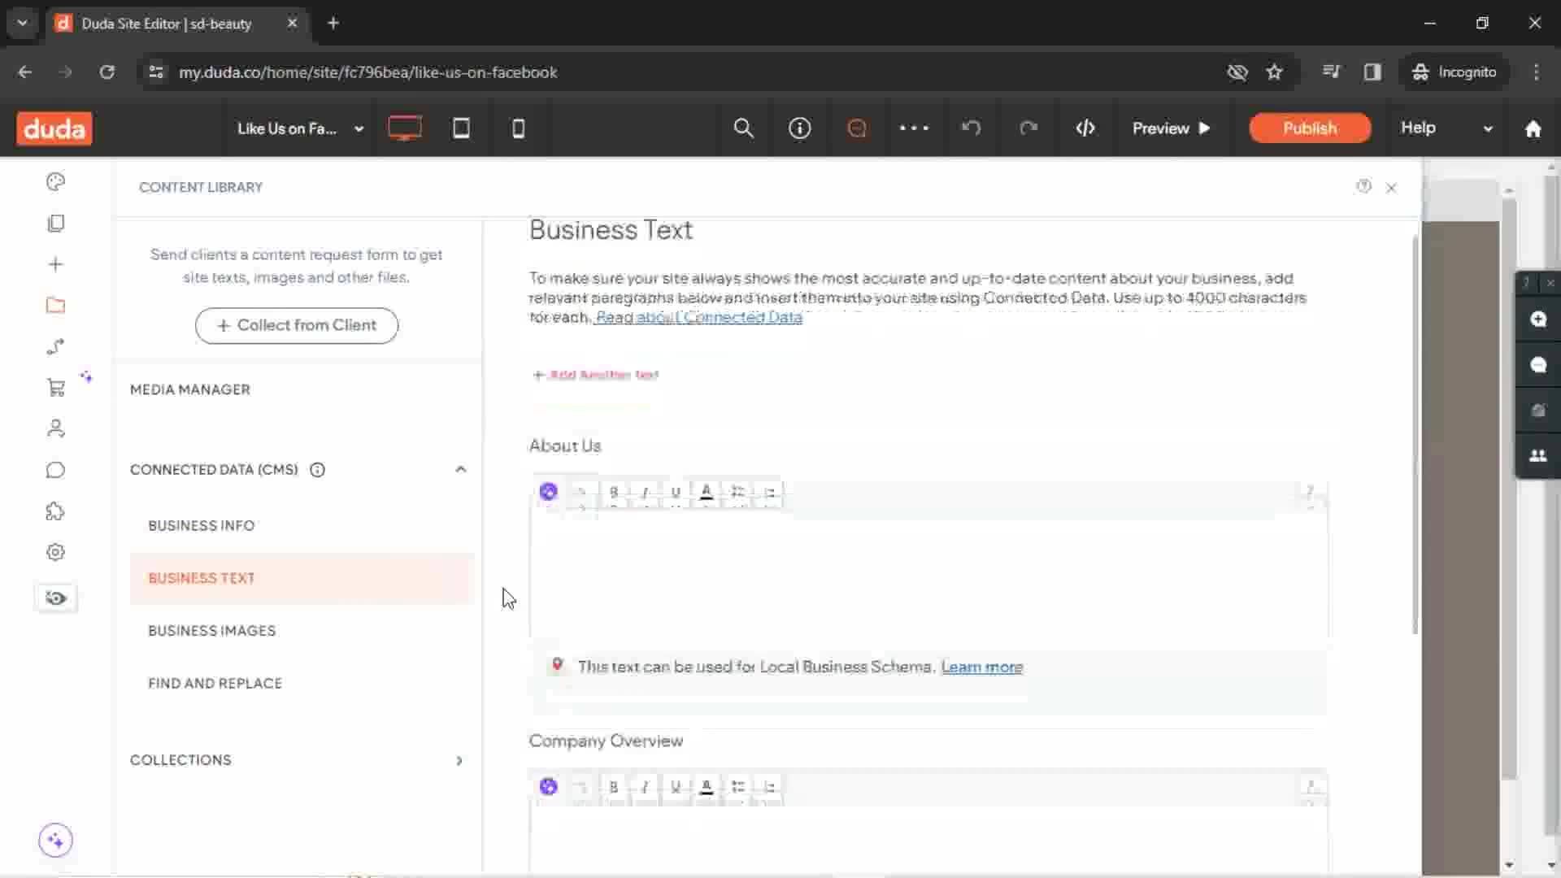
Task: Insert bulleted list in About Us editor
Action: pyautogui.click(x=738, y=492)
